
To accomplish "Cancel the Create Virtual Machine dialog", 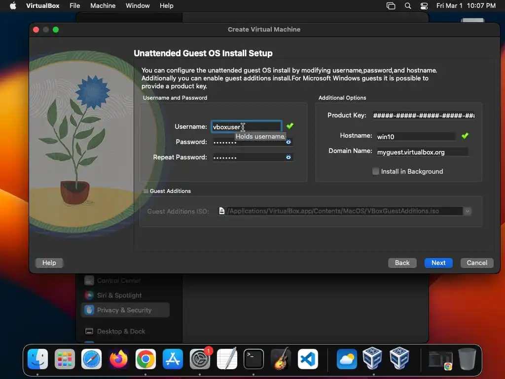I will coord(477,263).
